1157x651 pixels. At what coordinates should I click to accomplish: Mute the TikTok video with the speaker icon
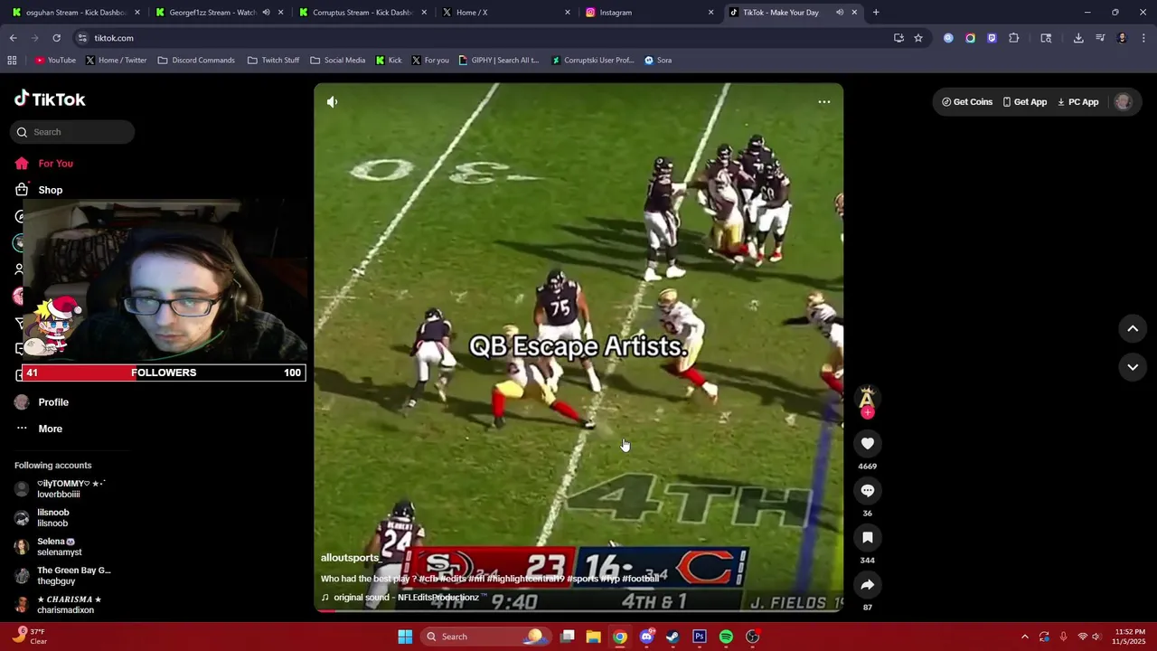[333, 102]
